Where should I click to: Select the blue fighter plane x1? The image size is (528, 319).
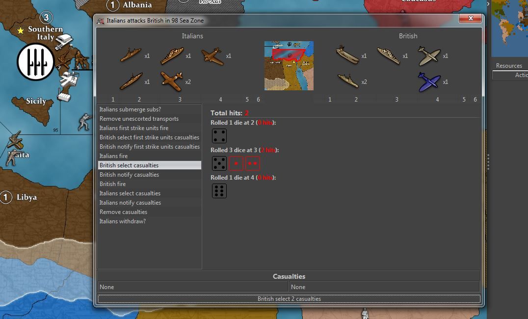(x=429, y=82)
